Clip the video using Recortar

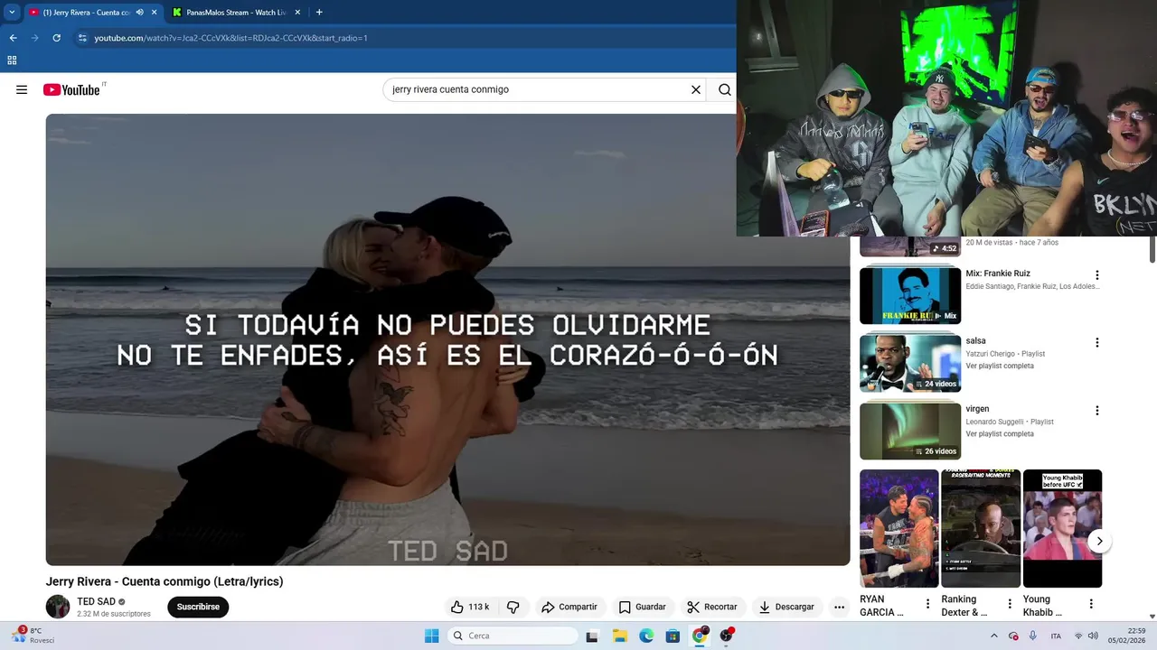[x=712, y=607]
